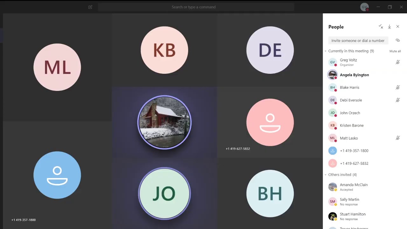Maximize or restore the Teams window
Image resolution: width=407 pixels, height=229 pixels.
pyautogui.click(x=390, y=7)
